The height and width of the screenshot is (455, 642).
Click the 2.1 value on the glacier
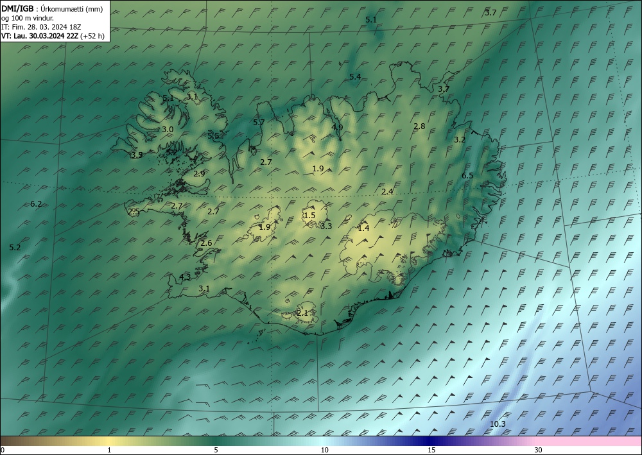[x=302, y=313]
